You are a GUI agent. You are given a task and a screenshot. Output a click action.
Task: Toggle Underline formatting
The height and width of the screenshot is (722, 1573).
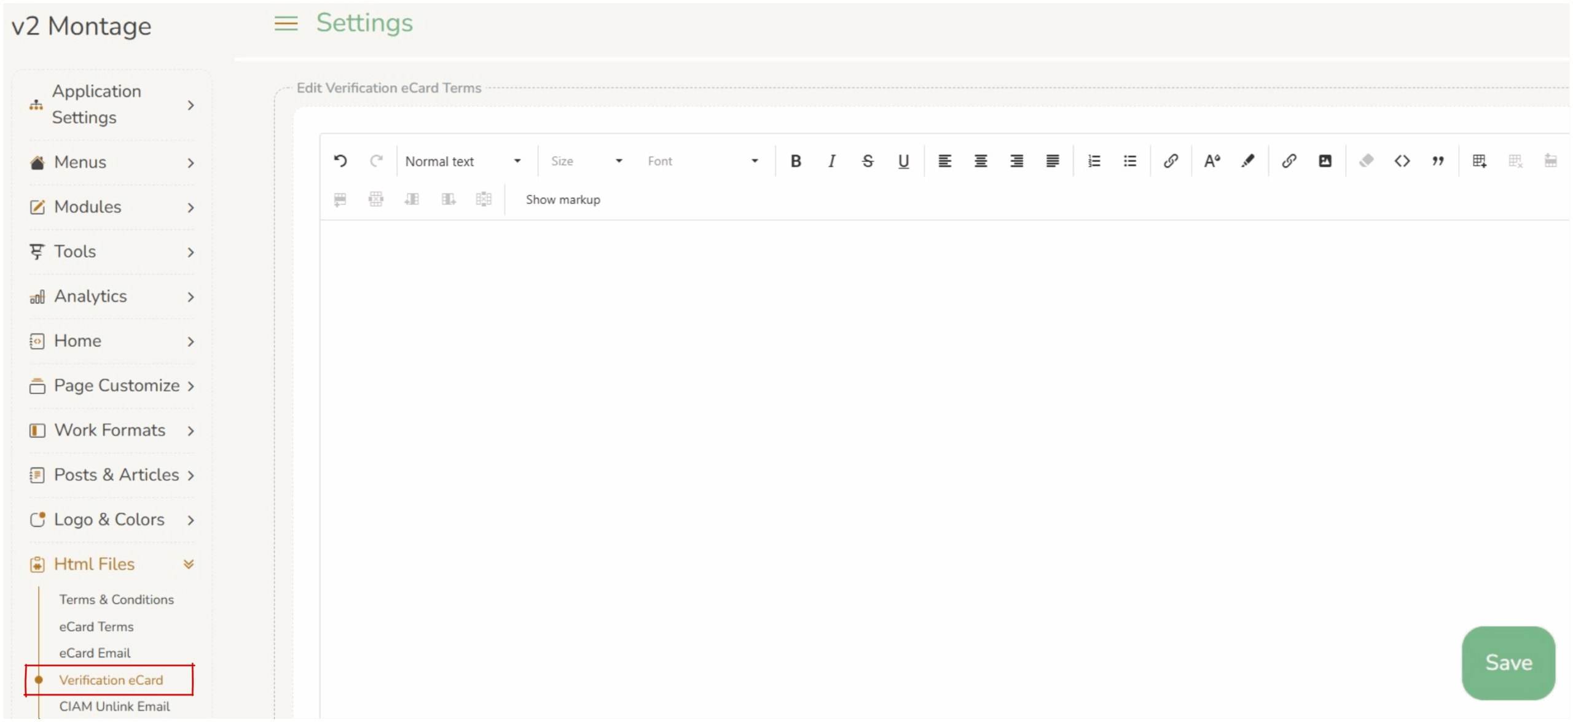click(x=903, y=161)
